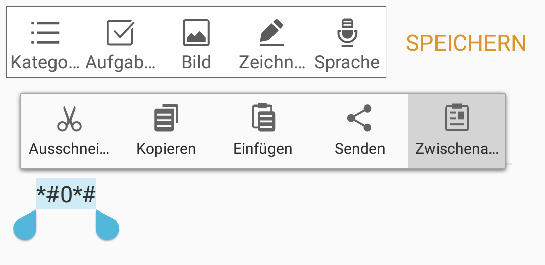Open the Kategorie list icon
The width and height of the screenshot is (545, 265).
pyautogui.click(x=45, y=33)
